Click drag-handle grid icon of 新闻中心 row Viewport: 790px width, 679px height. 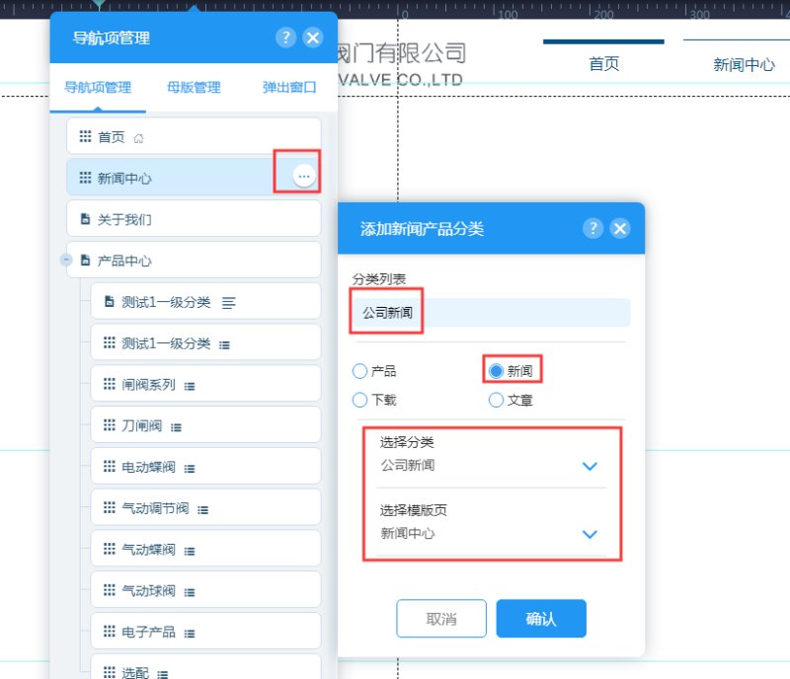[x=85, y=178]
